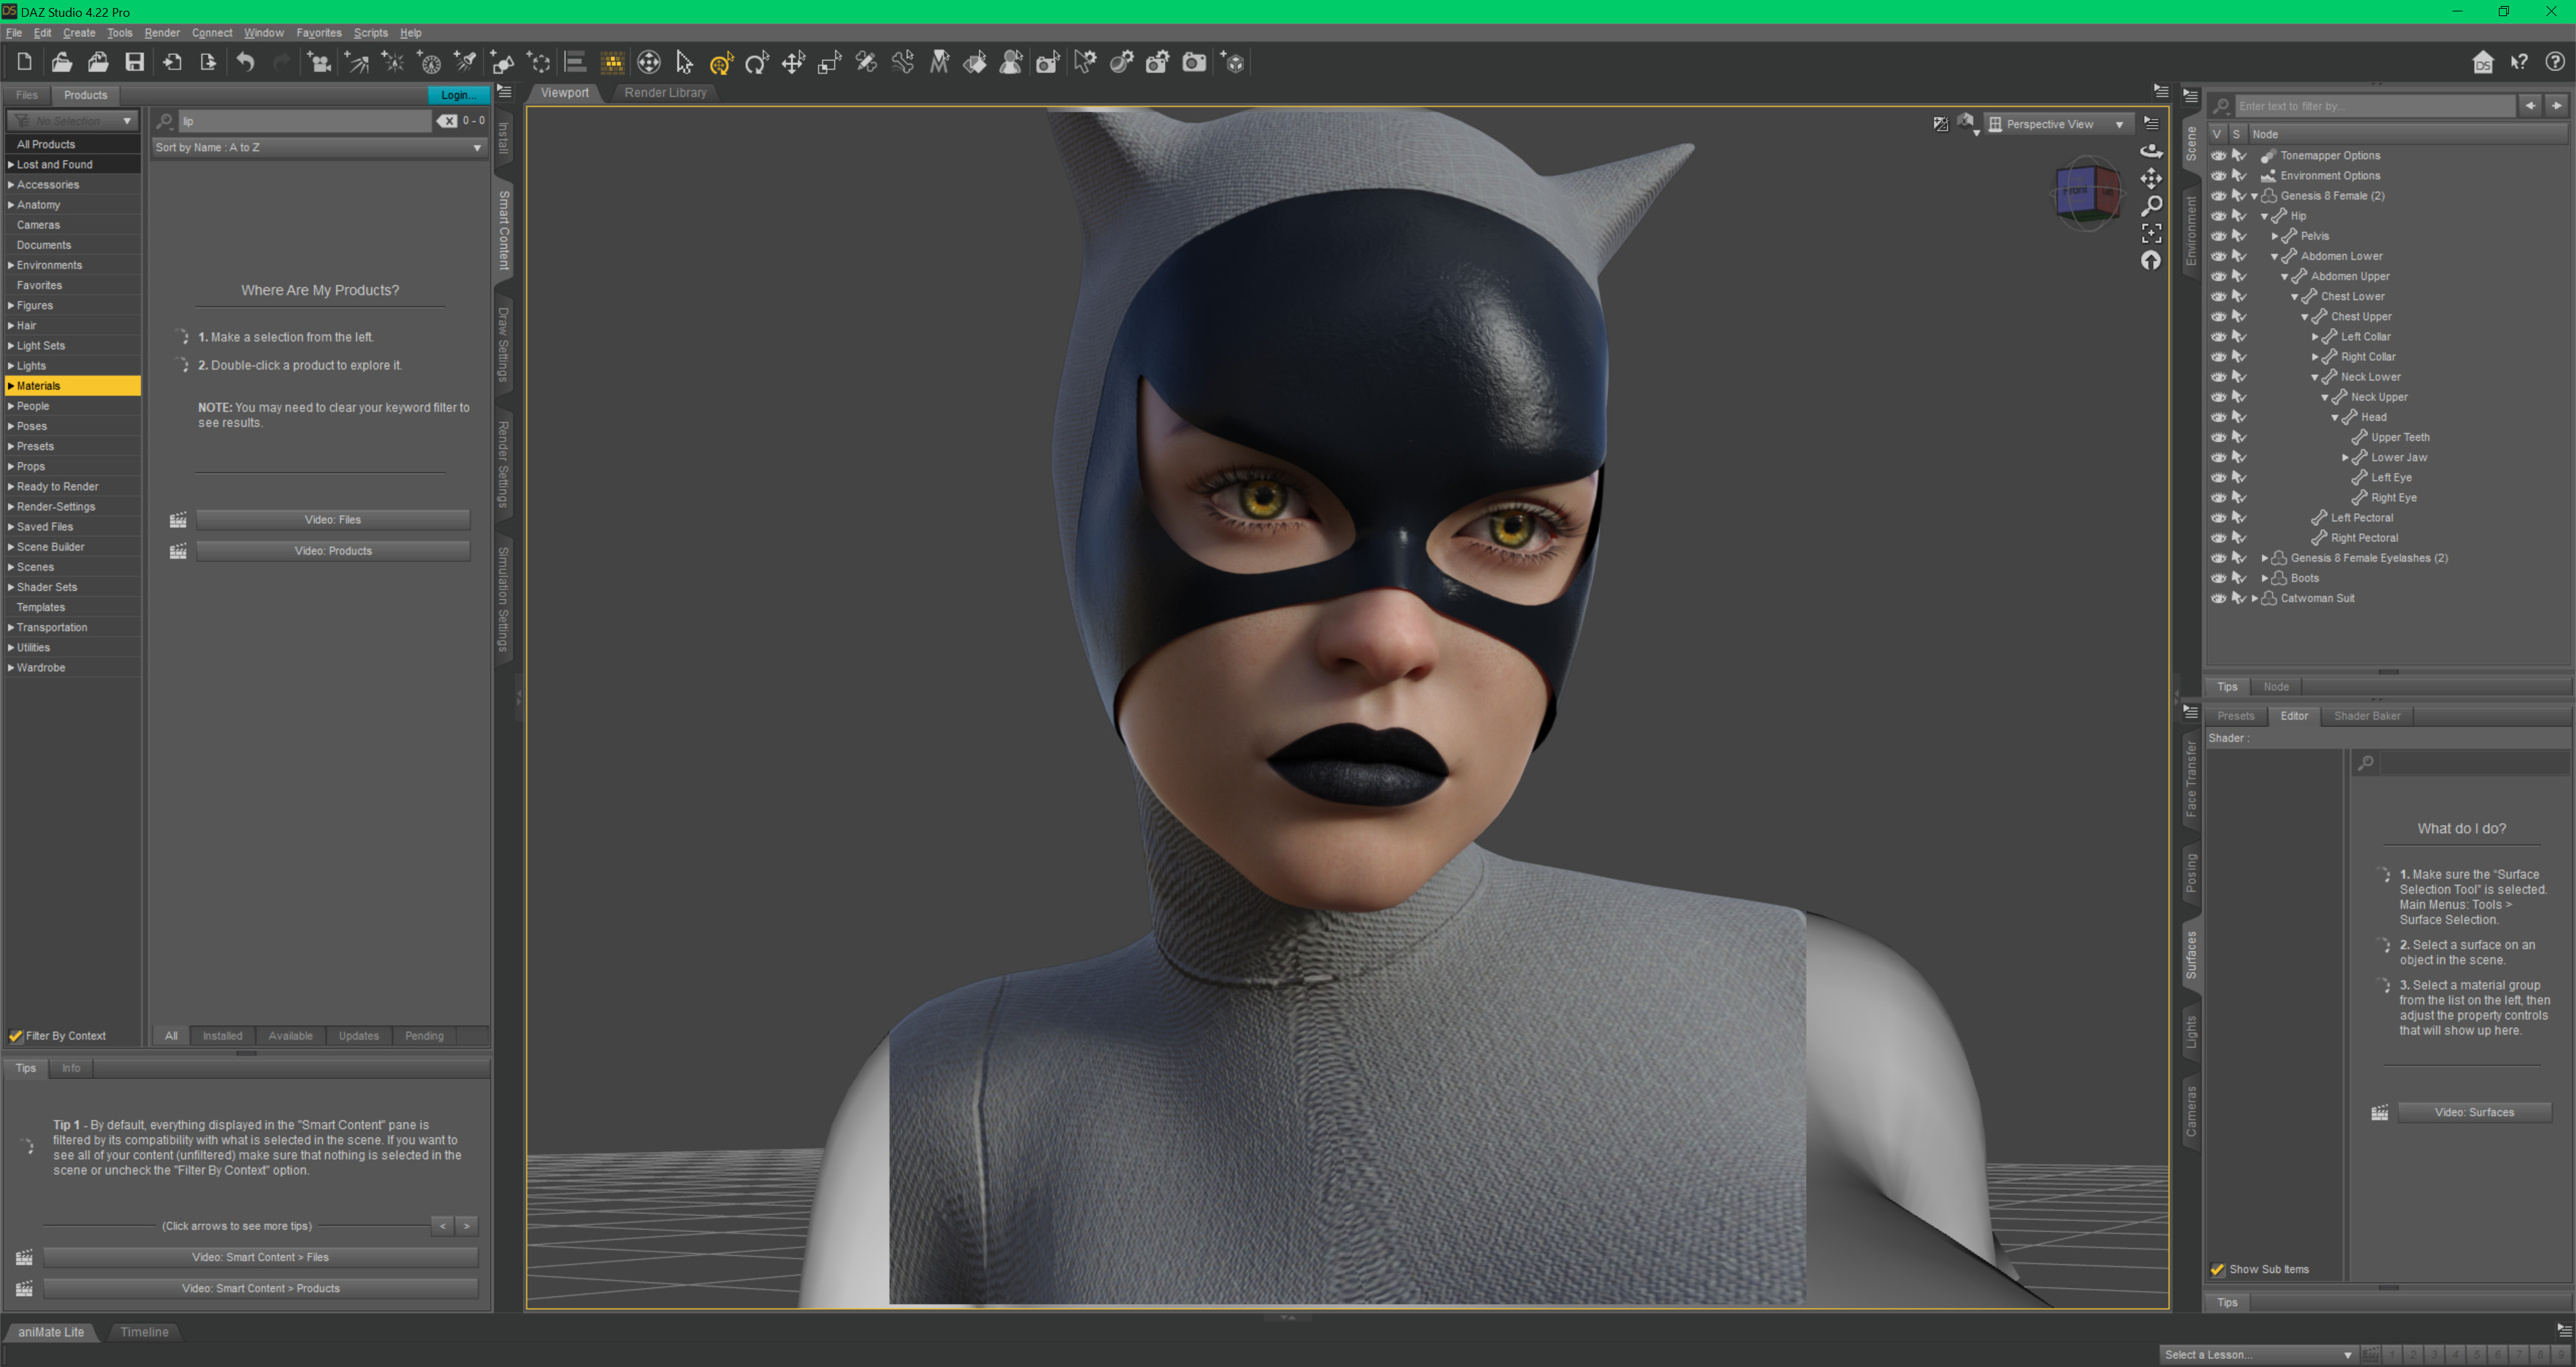Click the dolly zoom magnifier in viewport
The height and width of the screenshot is (1367, 2576).
[x=2151, y=205]
